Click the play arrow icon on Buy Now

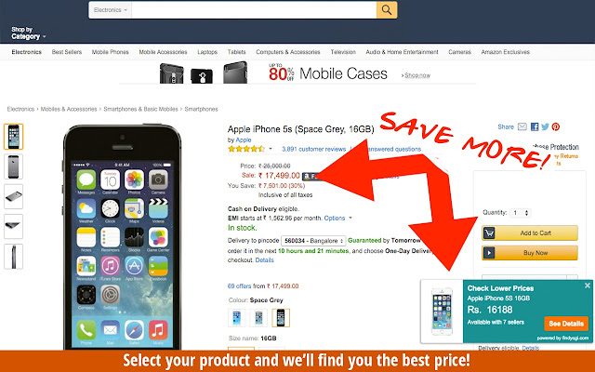pyautogui.click(x=489, y=253)
